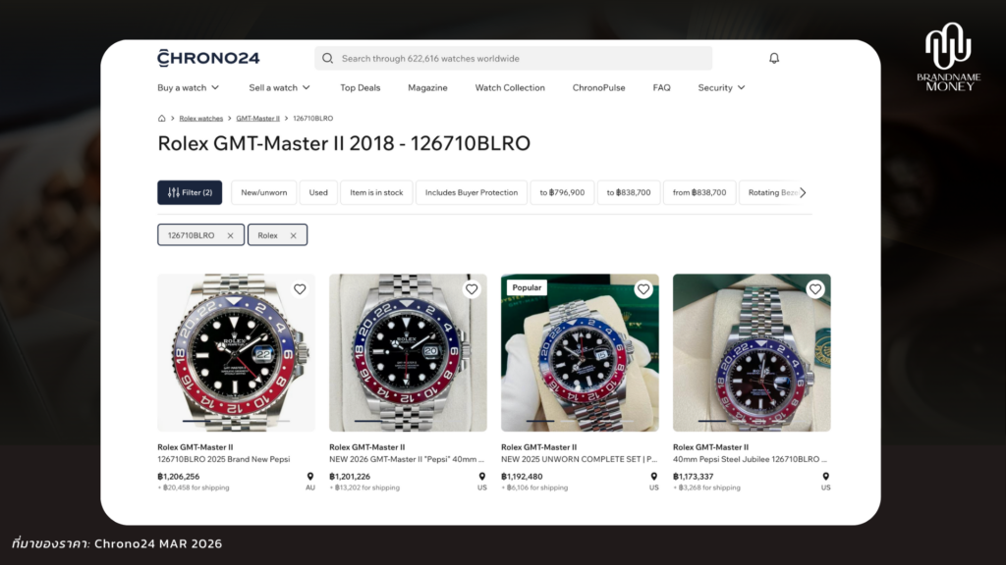The height and width of the screenshot is (565, 1006).
Task: Favorite the Popular watch listing heart
Action: tap(643, 289)
